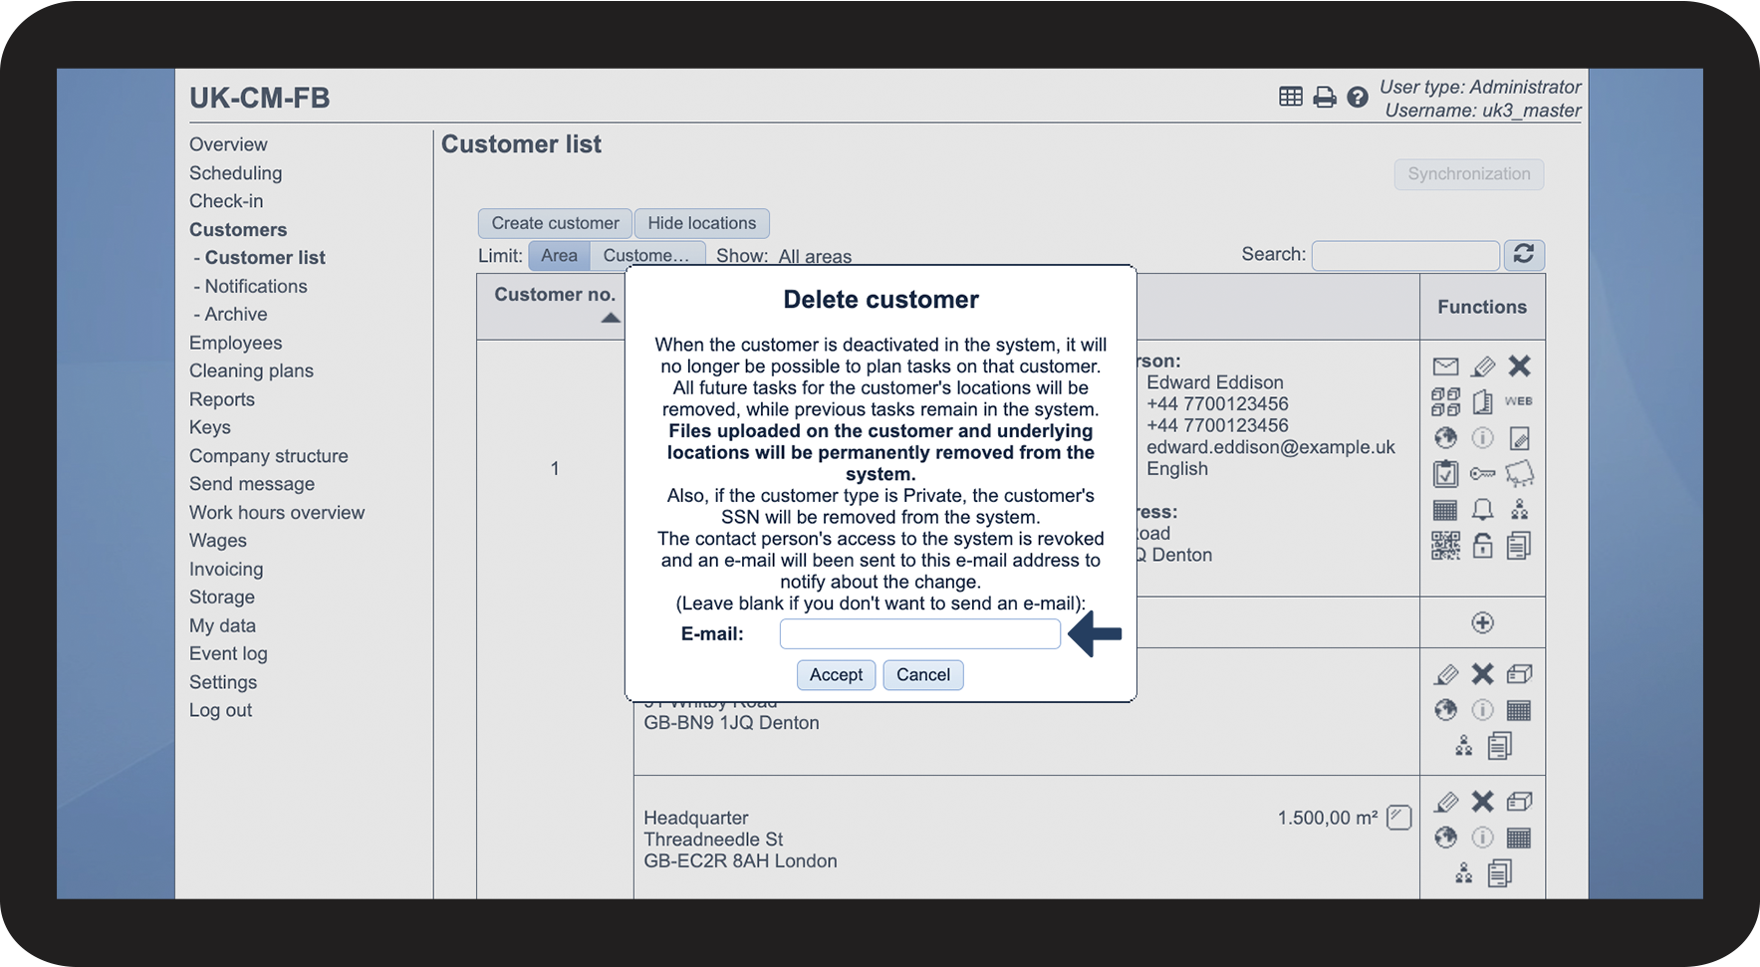Click the Hide locations button
Screen dimensions: 1760x967
pos(701,223)
